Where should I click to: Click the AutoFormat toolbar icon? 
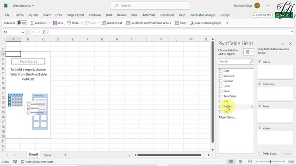pyautogui.click(x=104, y=23)
